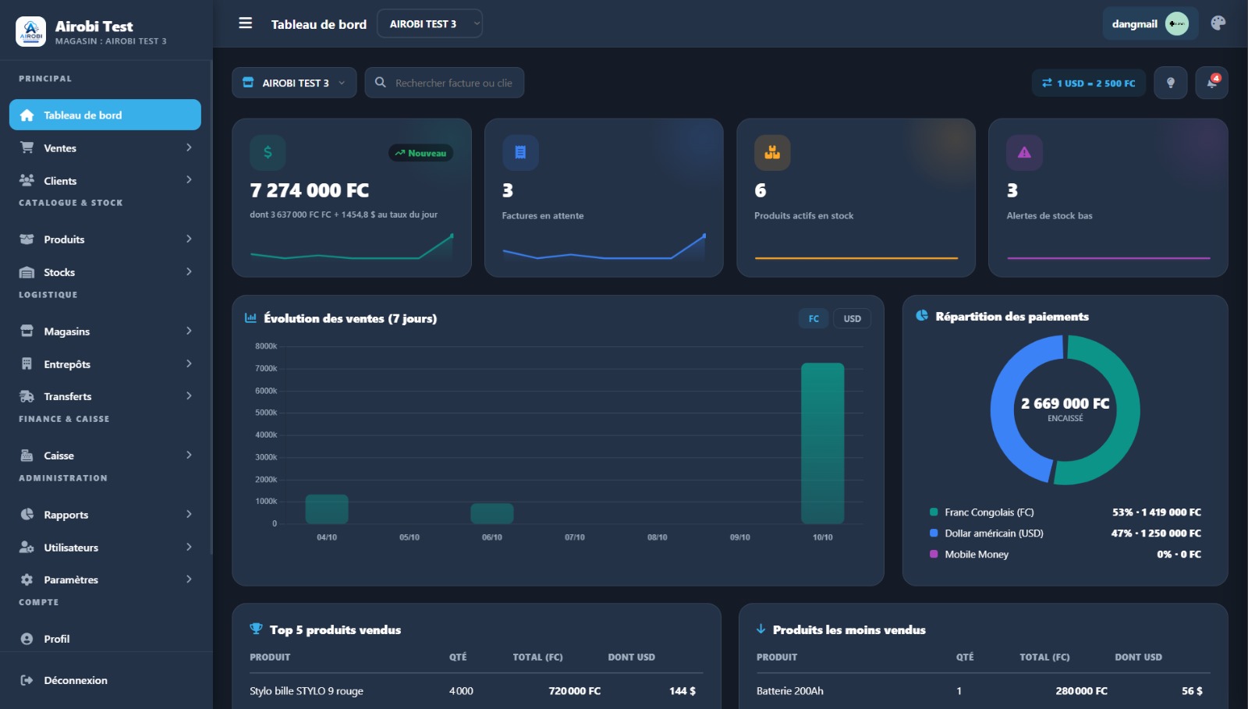Open the Rapports menu item
The height and width of the screenshot is (709, 1248).
pyautogui.click(x=105, y=515)
